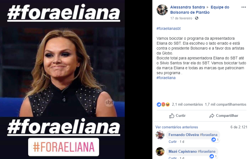The height and width of the screenshot is (159, 250).
Task: Open the #foraeliana hashtag below post text
Action: click(x=166, y=78)
